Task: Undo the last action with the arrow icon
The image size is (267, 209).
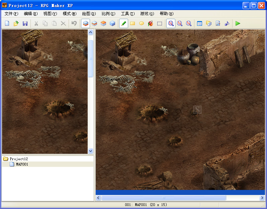Action: tap(74, 23)
